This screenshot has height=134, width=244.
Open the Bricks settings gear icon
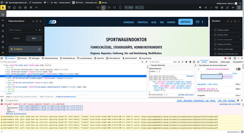coord(25,7)
